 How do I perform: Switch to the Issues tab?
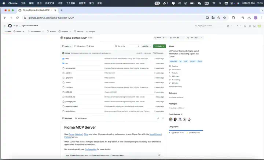[19, 31]
